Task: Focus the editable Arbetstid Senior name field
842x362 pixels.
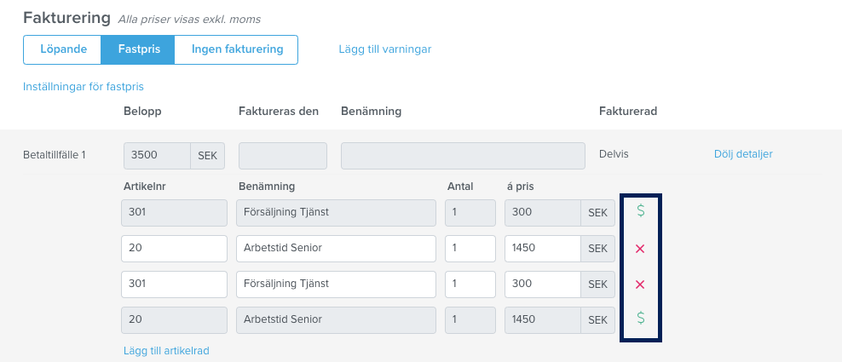Action: [336, 249]
